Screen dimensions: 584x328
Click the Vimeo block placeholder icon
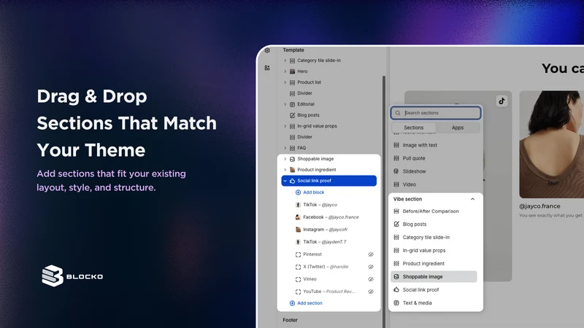[298, 279]
